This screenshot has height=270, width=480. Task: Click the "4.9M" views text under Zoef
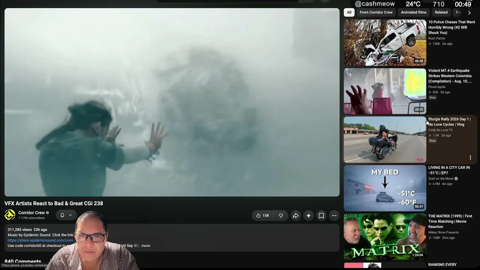click(x=436, y=184)
